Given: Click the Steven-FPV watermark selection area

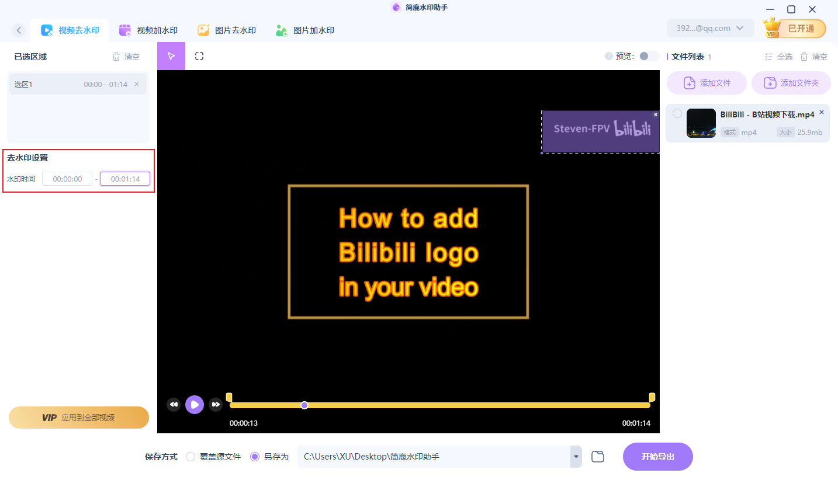Looking at the screenshot, I should click(601, 132).
